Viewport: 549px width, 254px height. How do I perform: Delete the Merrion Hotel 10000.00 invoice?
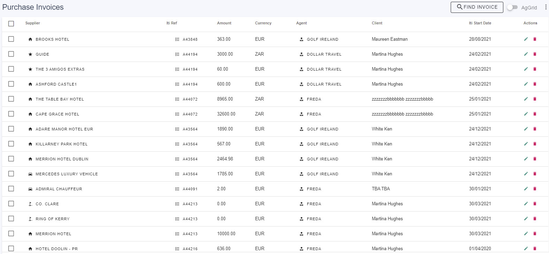pos(535,233)
